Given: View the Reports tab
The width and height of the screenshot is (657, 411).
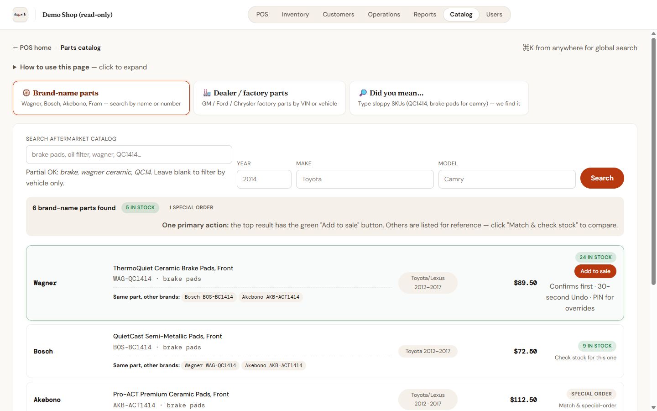Looking at the screenshot, I should [x=425, y=15].
